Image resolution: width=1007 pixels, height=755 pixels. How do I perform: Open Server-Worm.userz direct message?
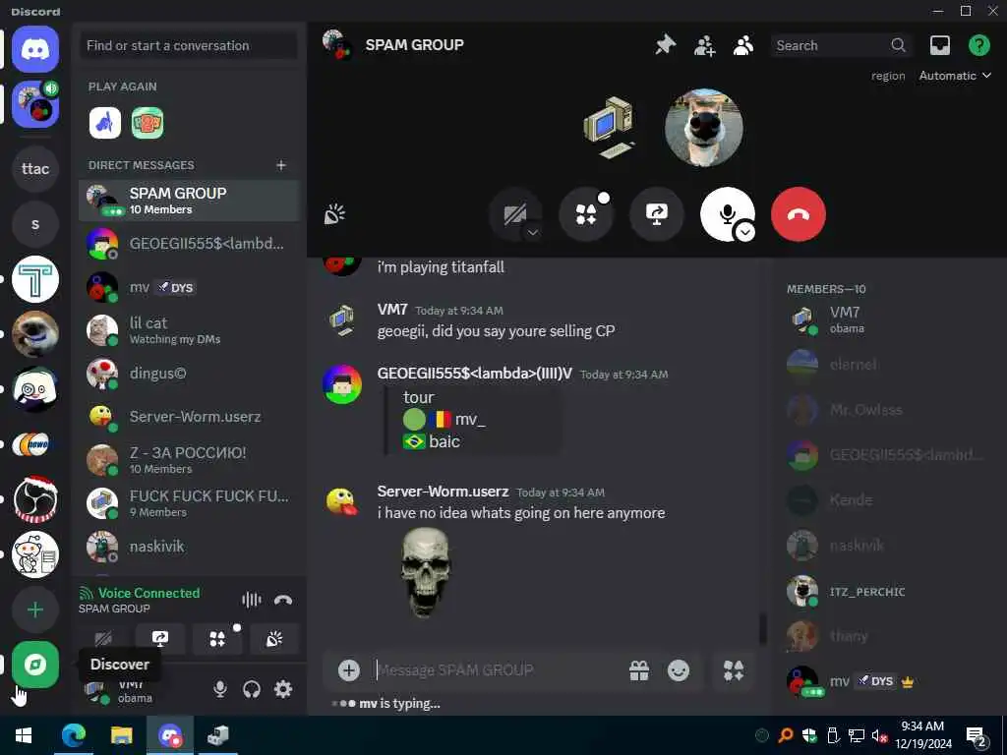(x=189, y=417)
